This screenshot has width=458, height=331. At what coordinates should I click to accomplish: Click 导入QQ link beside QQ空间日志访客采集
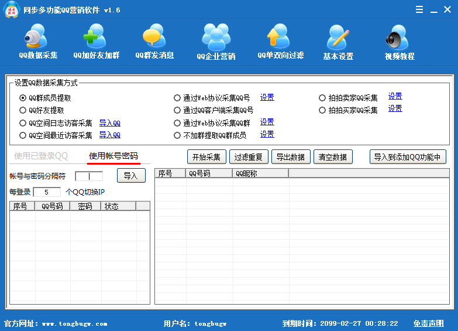pos(109,123)
